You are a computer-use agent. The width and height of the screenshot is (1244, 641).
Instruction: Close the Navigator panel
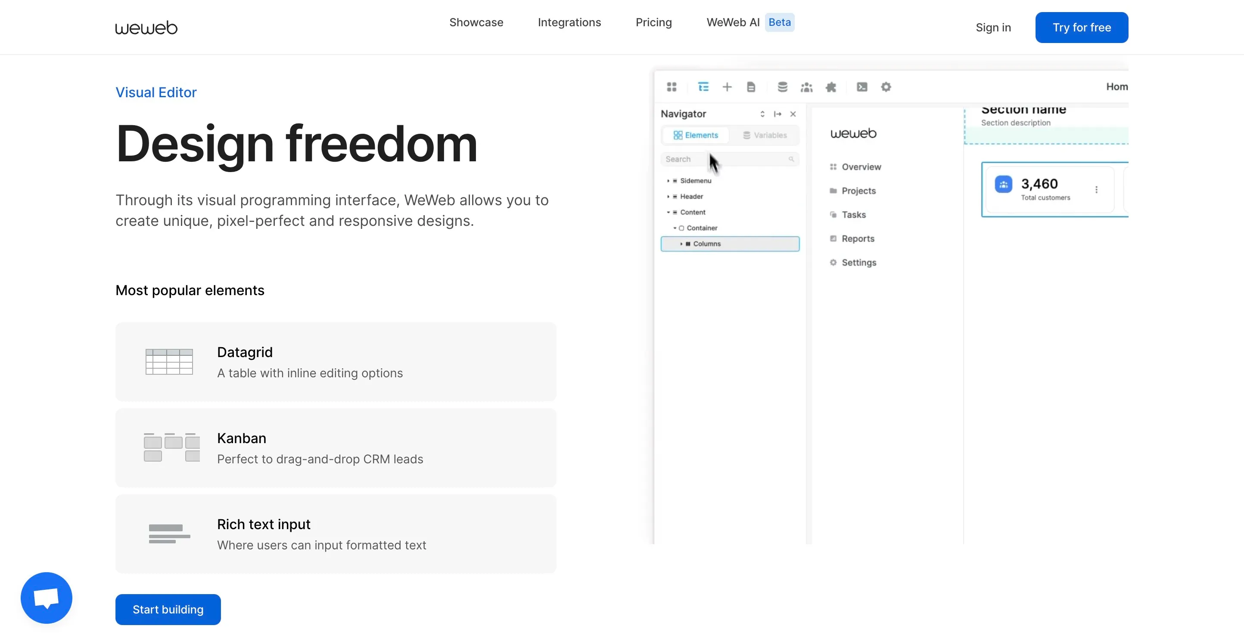click(793, 114)
